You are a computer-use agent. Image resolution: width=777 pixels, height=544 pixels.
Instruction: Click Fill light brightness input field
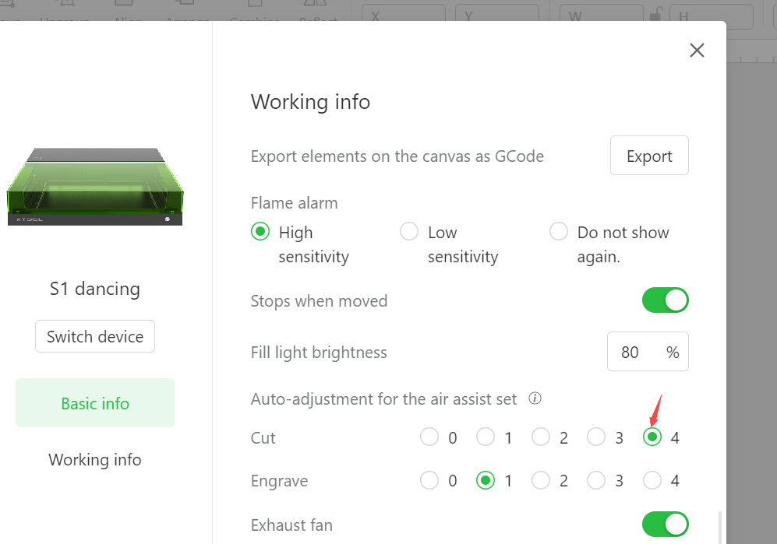648,352
